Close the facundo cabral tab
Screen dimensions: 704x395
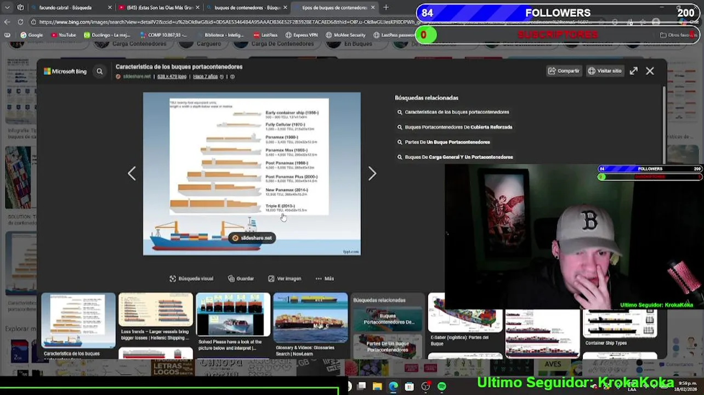[x=110, y=8]
